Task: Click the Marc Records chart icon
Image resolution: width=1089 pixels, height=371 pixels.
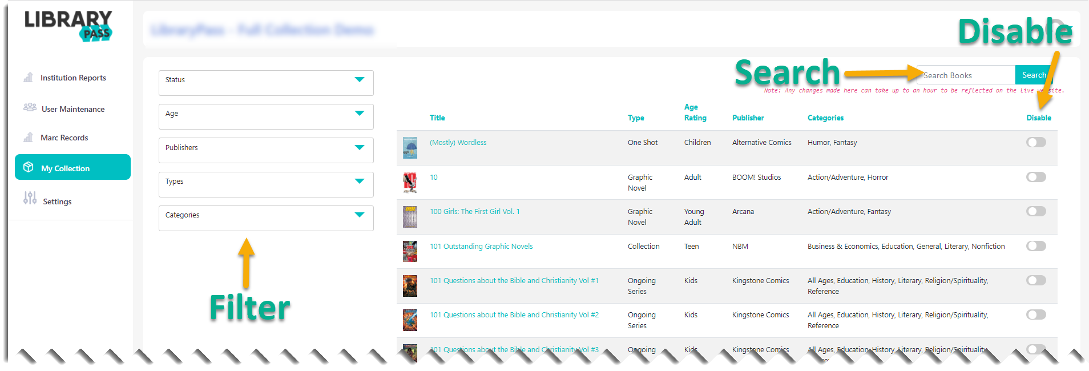Action: [x=28, y=137]
